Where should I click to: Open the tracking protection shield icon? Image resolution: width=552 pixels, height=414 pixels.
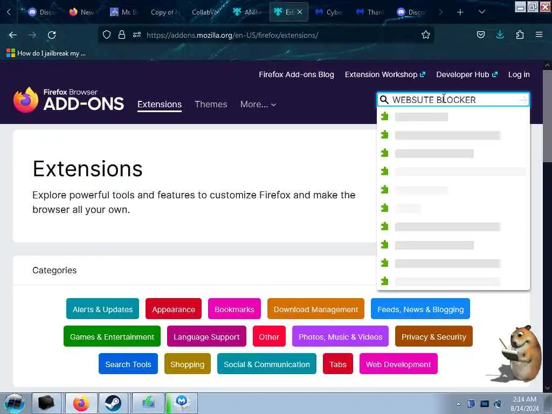pyautogui.click(x=107, y=35)
